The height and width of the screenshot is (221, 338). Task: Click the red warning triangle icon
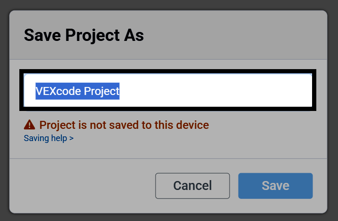(29, 125)
